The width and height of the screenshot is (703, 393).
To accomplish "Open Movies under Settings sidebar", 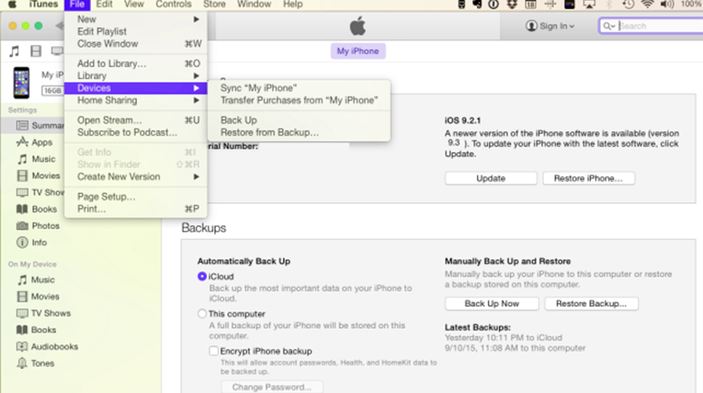I will [39, 175].
